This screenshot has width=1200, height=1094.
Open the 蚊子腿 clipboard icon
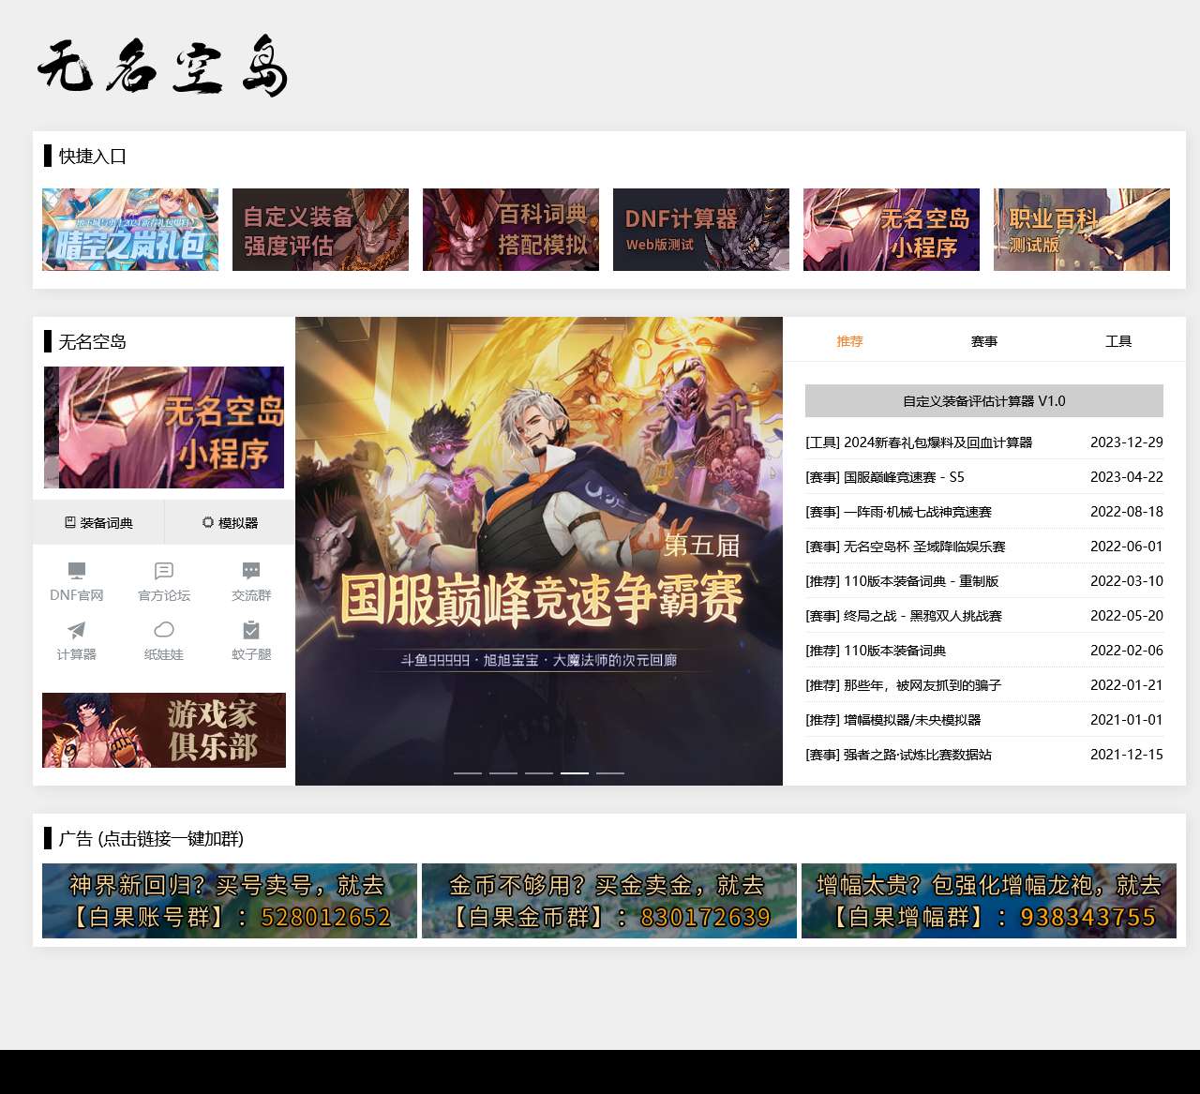coord(251,630)
